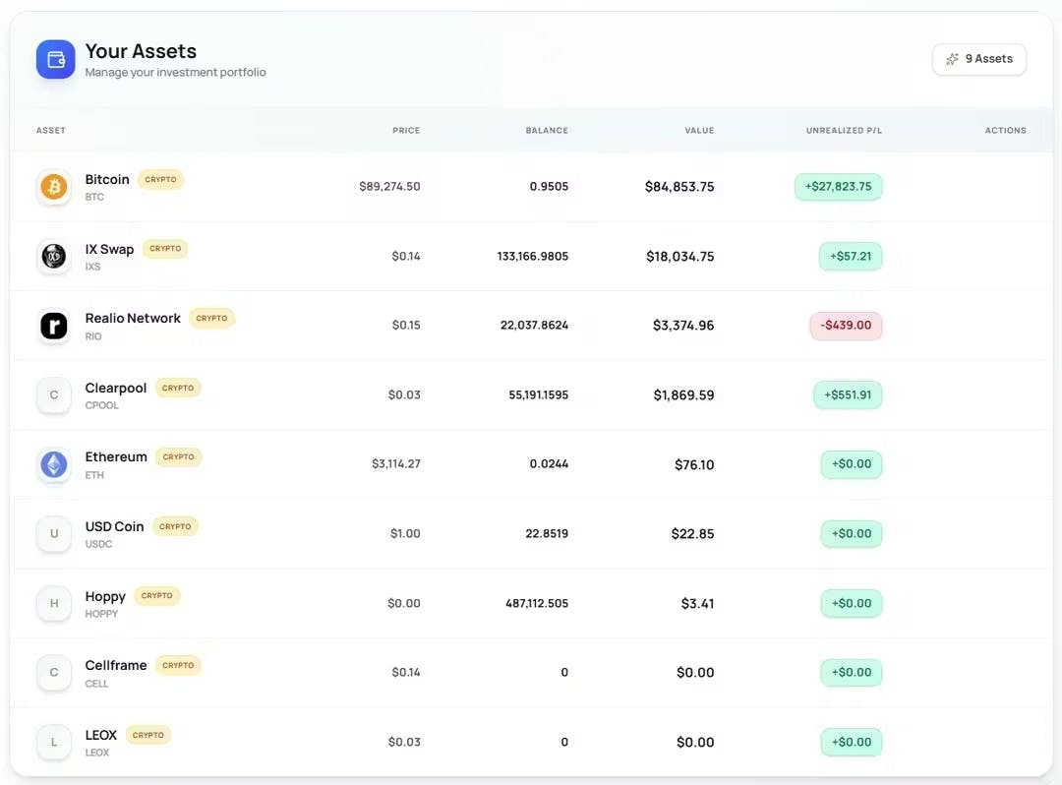Click the CRYPTO tag next to USD Coin
1062x785 pixels.
pyautogui.click(x=175, y=527)
